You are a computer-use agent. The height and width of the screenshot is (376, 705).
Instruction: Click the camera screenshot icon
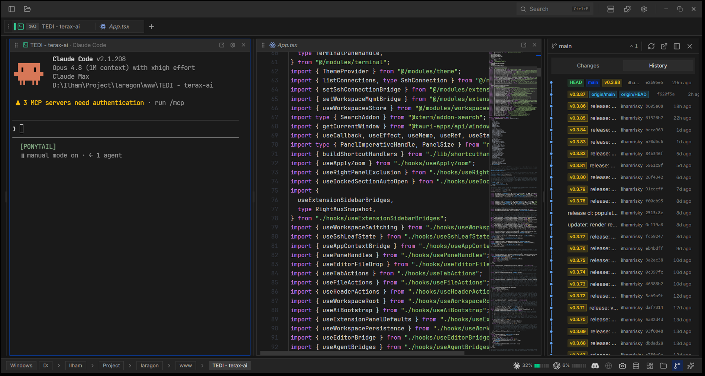point(622,366)
